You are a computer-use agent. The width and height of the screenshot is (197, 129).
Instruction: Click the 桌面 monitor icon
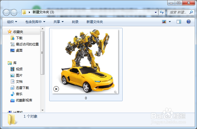[12, 51]
